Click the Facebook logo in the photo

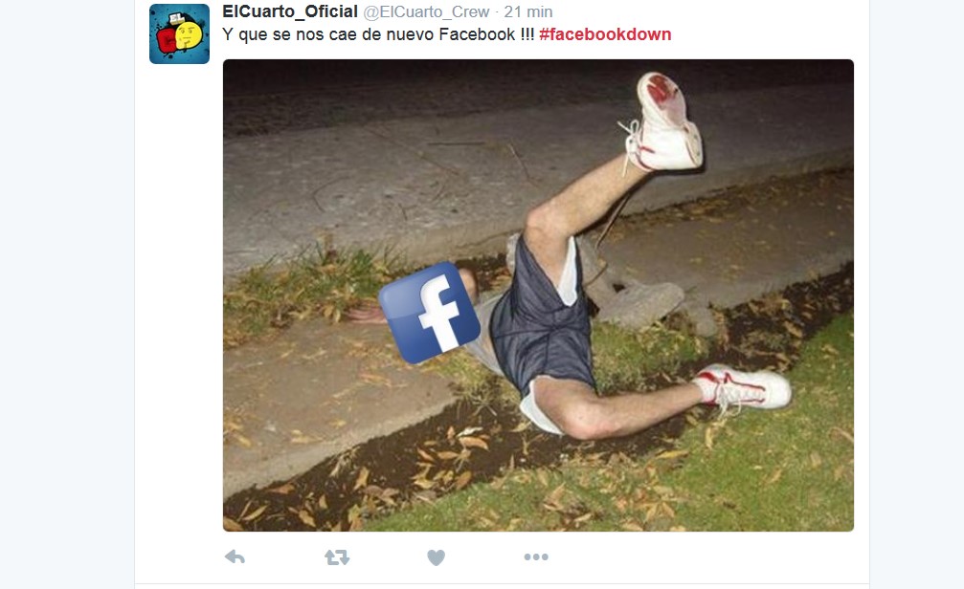pyautogui.click(x=429, y=313)
